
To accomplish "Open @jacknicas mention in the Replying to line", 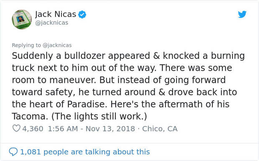I will (x=57, y=45).
